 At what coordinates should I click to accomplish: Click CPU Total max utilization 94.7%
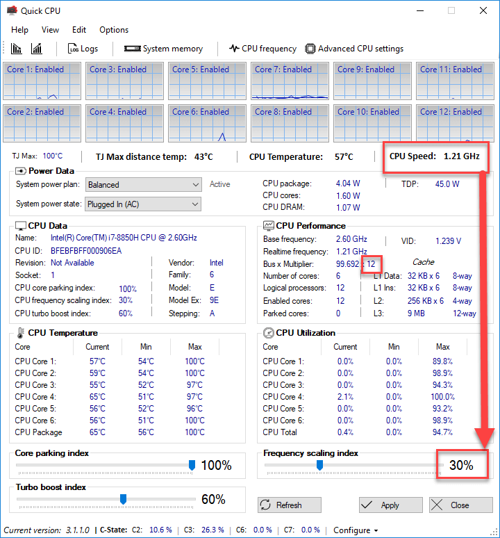(442, 432)
